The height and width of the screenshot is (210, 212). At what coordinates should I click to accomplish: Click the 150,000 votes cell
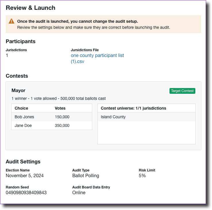[62, 117]
